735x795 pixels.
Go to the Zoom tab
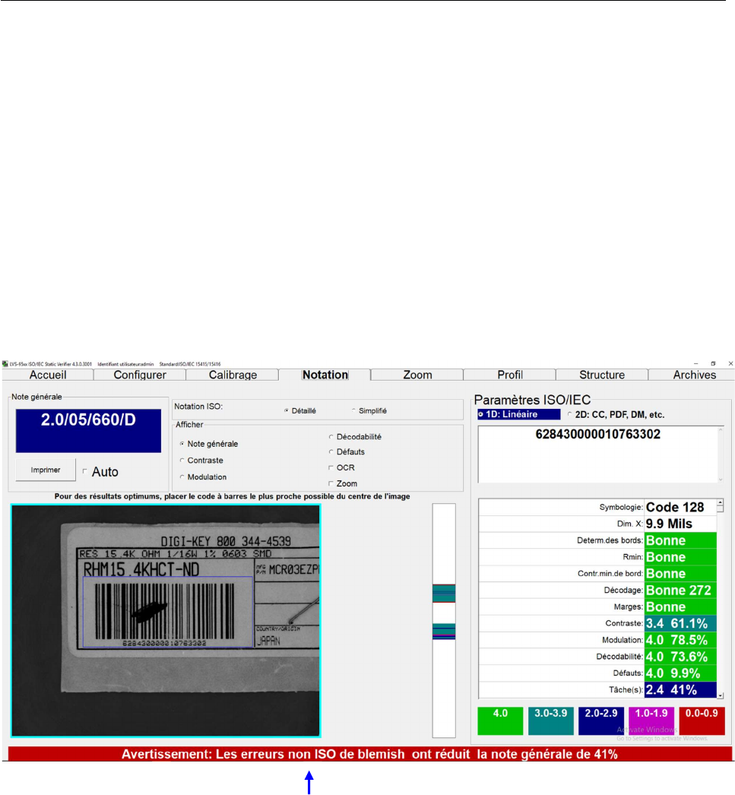click(x=417, y=375)
